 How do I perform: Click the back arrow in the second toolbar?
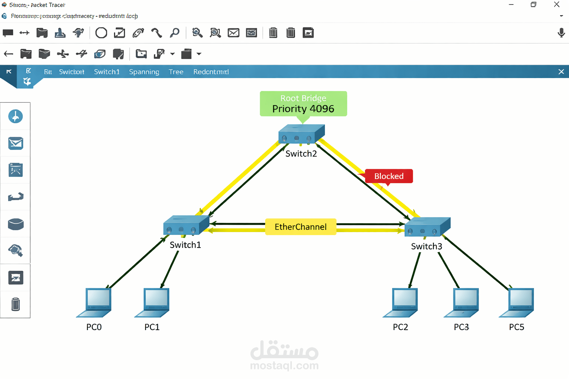click(8, 54)
